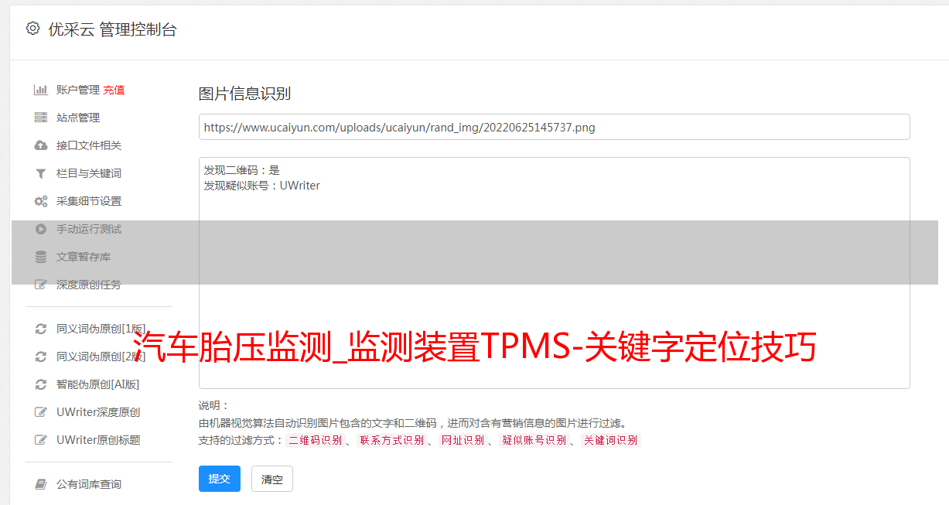Select the 站点管理 server icon
The image size is (949, 505).
(41, 118)
